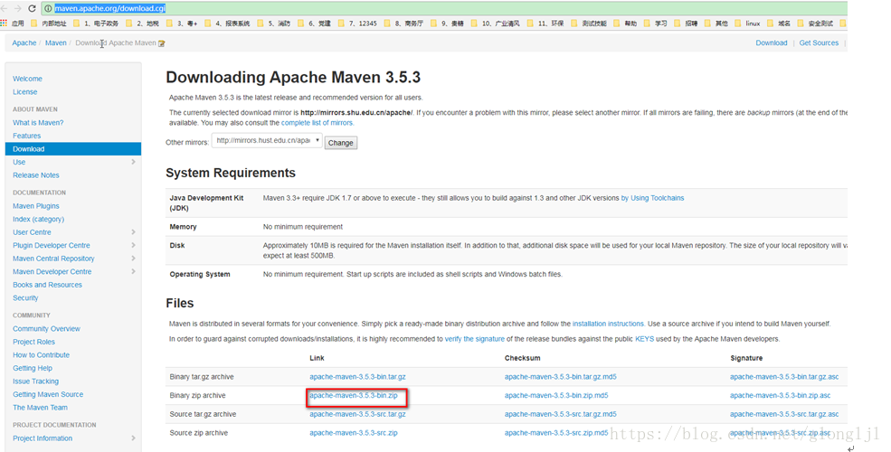Download apache-maven-3.5.3-src.zip
Screen dimensions: 891x452
pyautogui.click(x=354, y=433)
